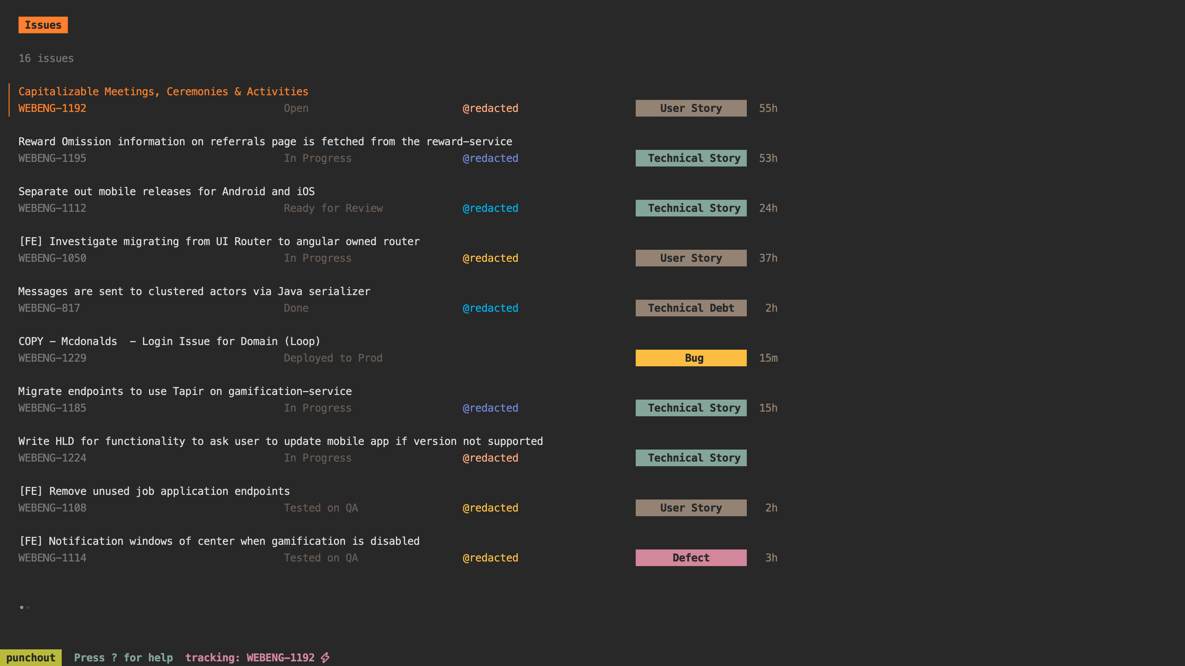1185x666 pixels.
Task: Click the pink Defect type badge
Action: tap(691, 557)
